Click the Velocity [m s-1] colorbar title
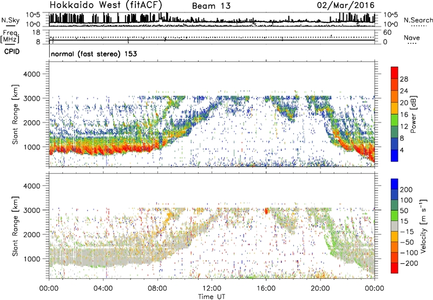The height and width of the screenshot is (300, 433). [x=423, y=226]
